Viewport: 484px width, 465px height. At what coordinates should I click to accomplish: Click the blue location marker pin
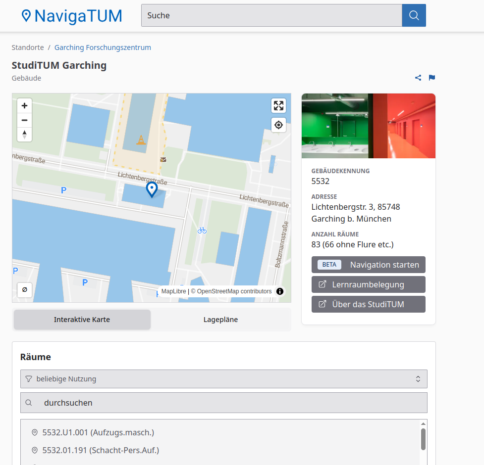[x=152, y=189]
